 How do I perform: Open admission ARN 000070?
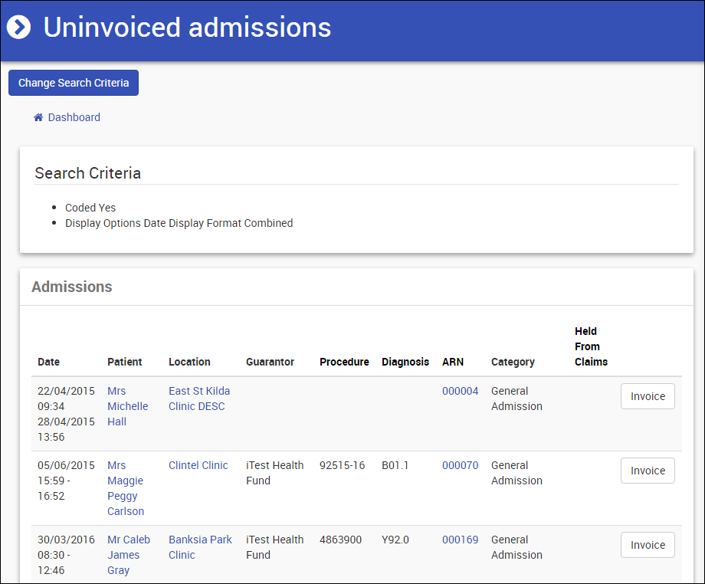tap(460, 465)
